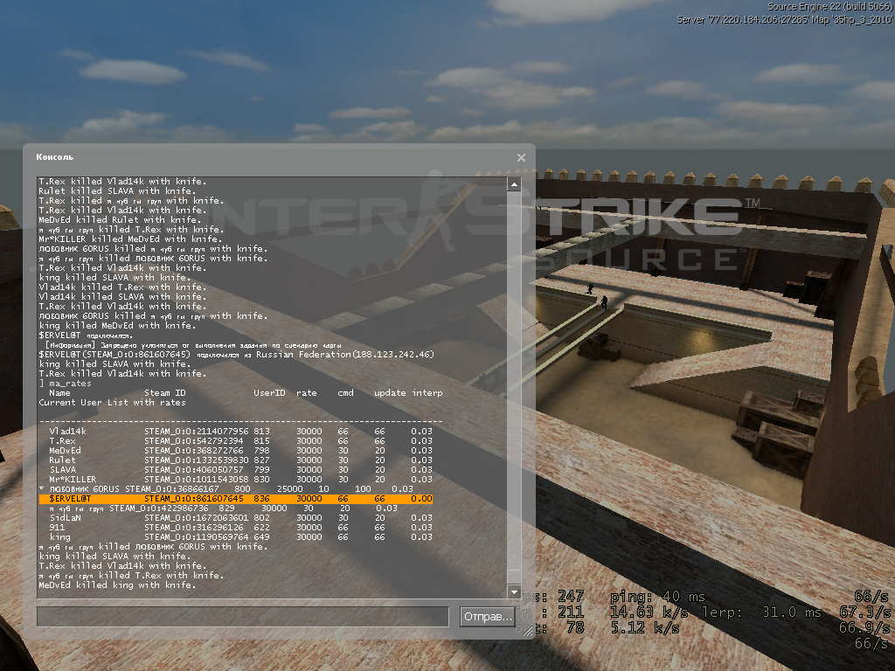
Task: Click the 'Steam ID' column header
Action: [165, 393]
